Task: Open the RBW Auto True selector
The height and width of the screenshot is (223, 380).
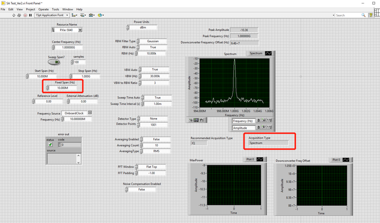Action: [x=153, y=47]
